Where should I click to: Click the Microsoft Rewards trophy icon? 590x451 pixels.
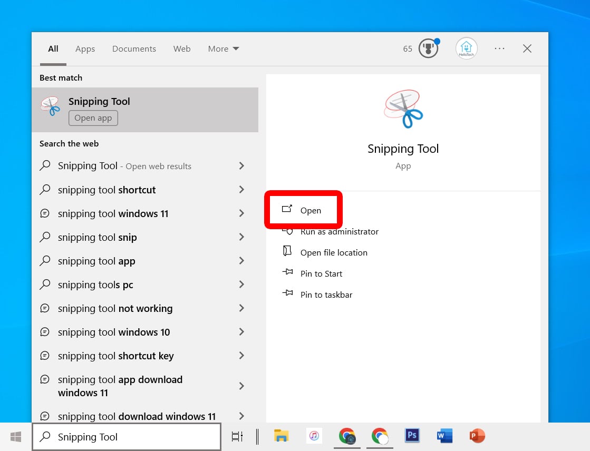pos(429,48)
